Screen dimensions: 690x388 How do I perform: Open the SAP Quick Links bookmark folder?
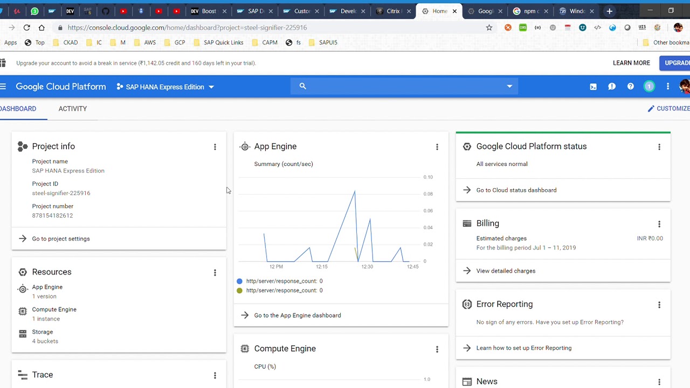[218, 43]
